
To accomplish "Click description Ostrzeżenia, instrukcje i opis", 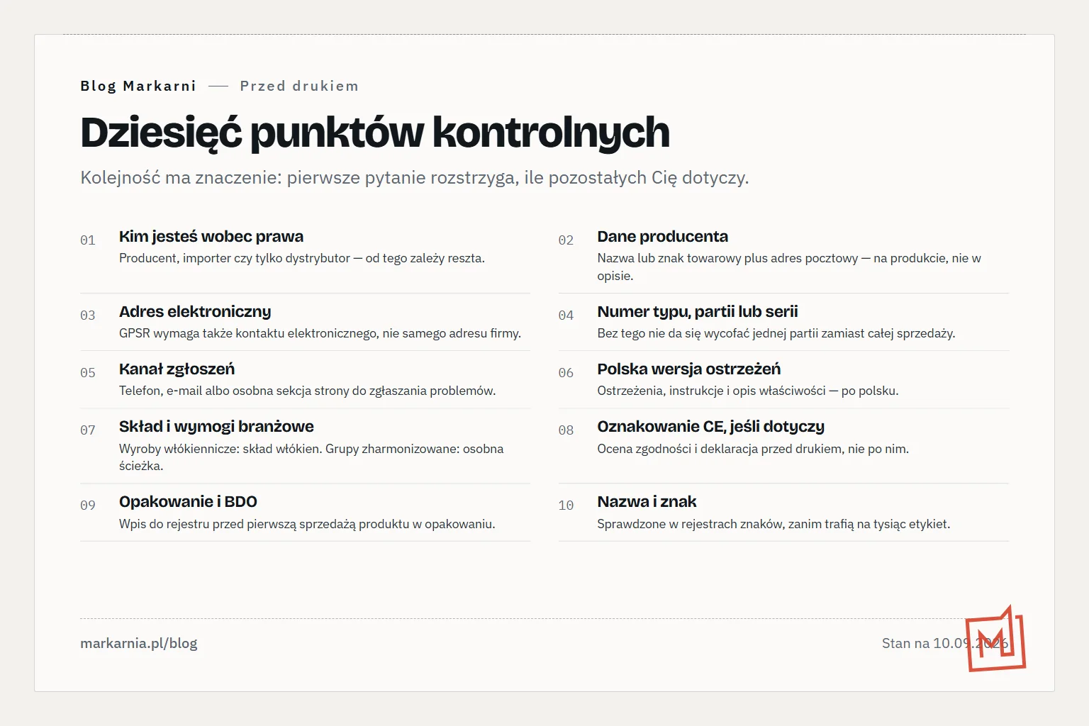I will pyautogui.click(x=748, y=391).
